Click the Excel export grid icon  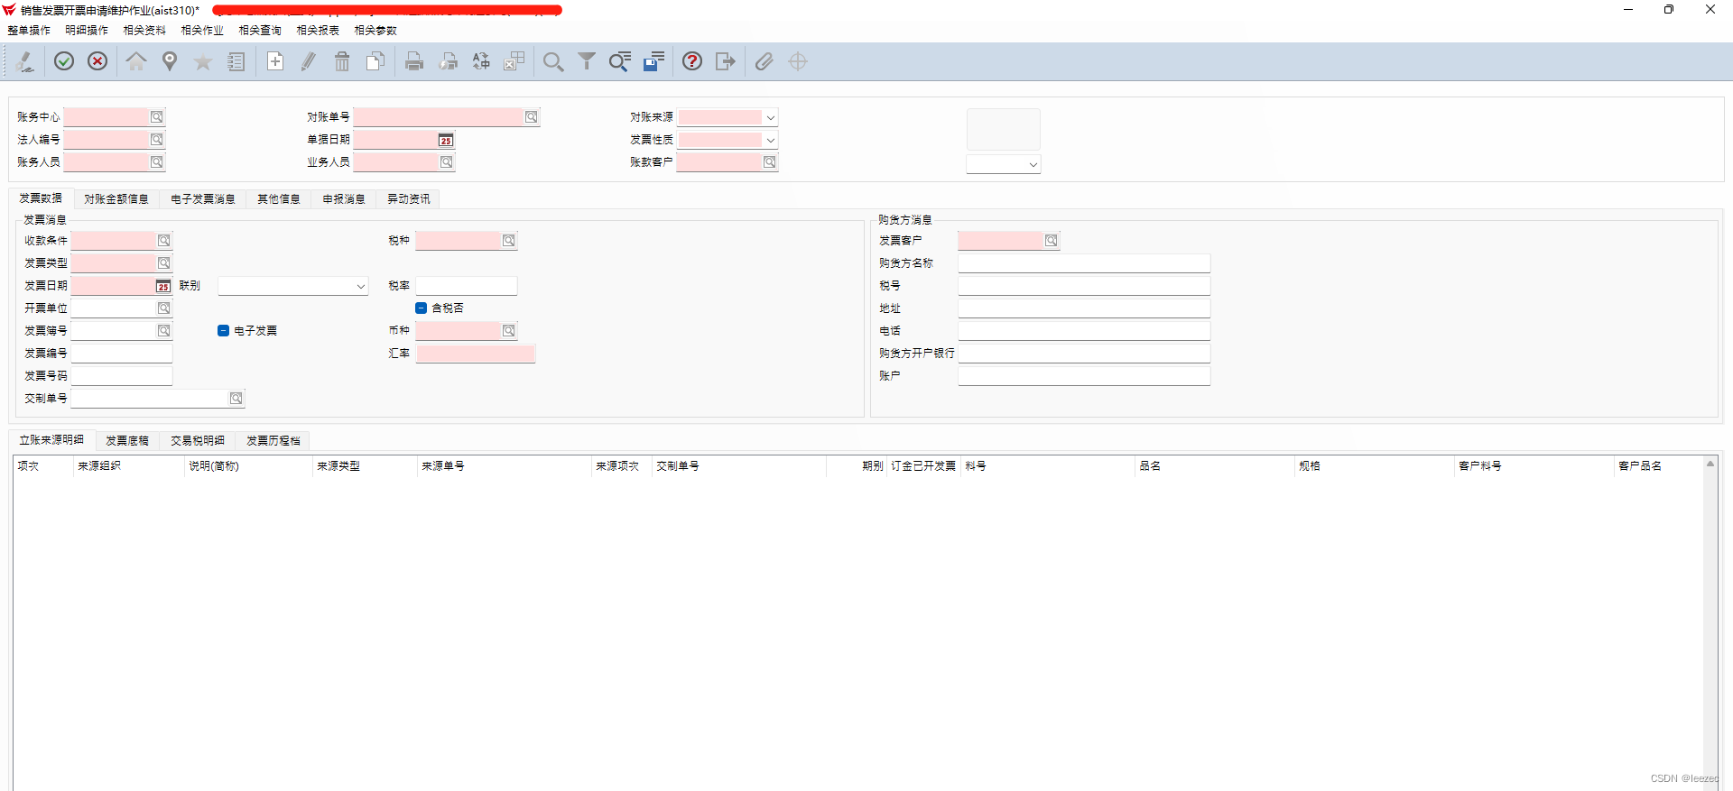coord(514,61)
